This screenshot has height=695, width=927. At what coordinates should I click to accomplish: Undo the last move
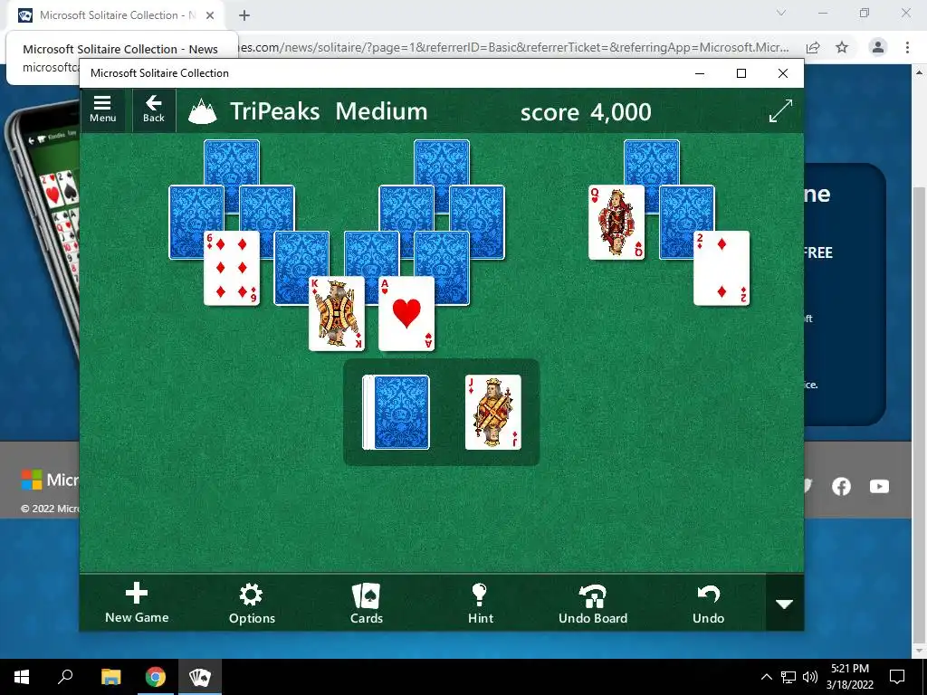tap(708, 603)
